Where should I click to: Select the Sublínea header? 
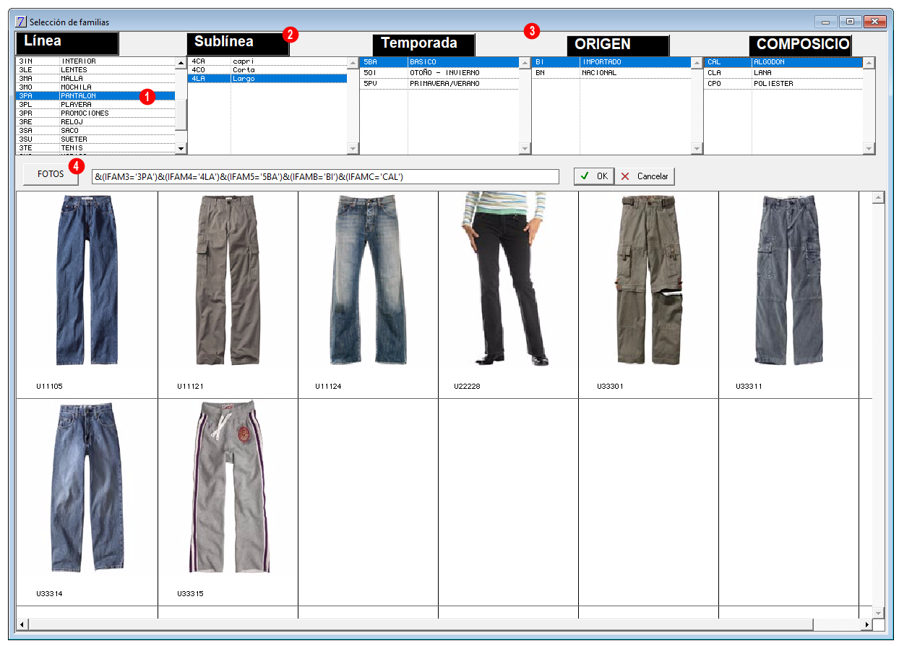(x=238, y=45)
